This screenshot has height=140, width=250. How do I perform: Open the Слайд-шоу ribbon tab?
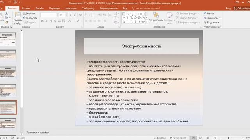click(x=88, y=9)
